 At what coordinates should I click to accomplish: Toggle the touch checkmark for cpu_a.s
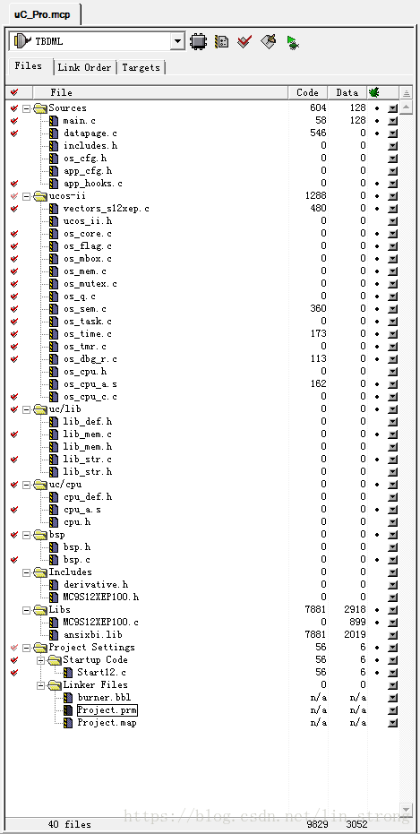14,510
